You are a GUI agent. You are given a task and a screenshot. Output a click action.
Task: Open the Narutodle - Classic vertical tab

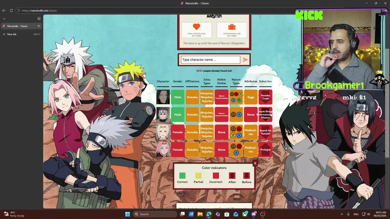point(21,26)
